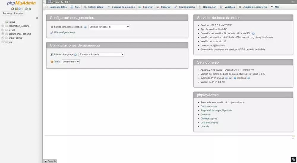
Task: Click the collapse icon at top-right of server bar
Action: point(293,2)
